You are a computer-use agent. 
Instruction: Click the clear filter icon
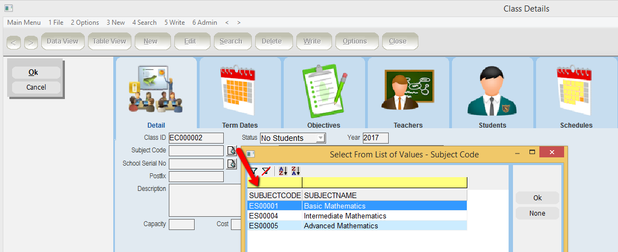(x=266, y=171)
